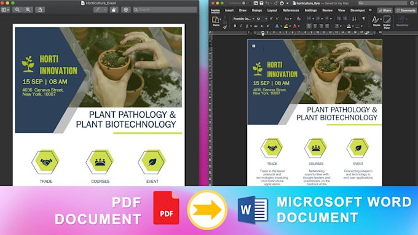Open the highlight pen dropdown in Preview
Viewport: 418px width, 235px height.
105,10
